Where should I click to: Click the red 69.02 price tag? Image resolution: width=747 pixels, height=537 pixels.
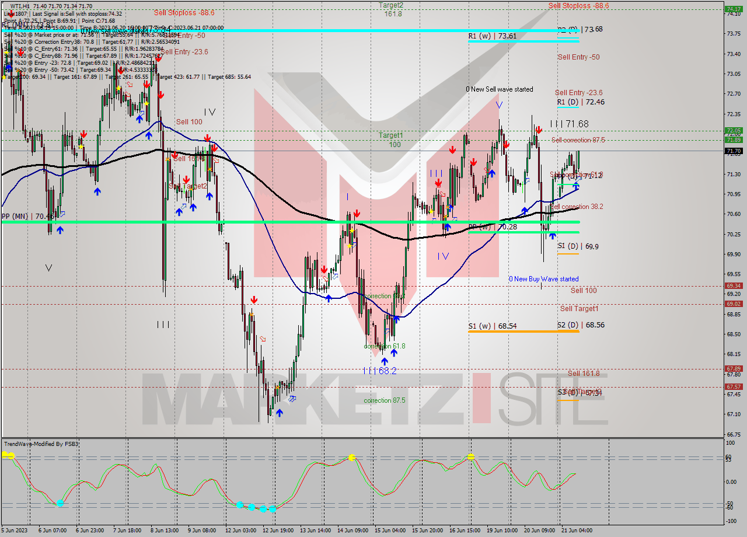[x=733, y=304]
